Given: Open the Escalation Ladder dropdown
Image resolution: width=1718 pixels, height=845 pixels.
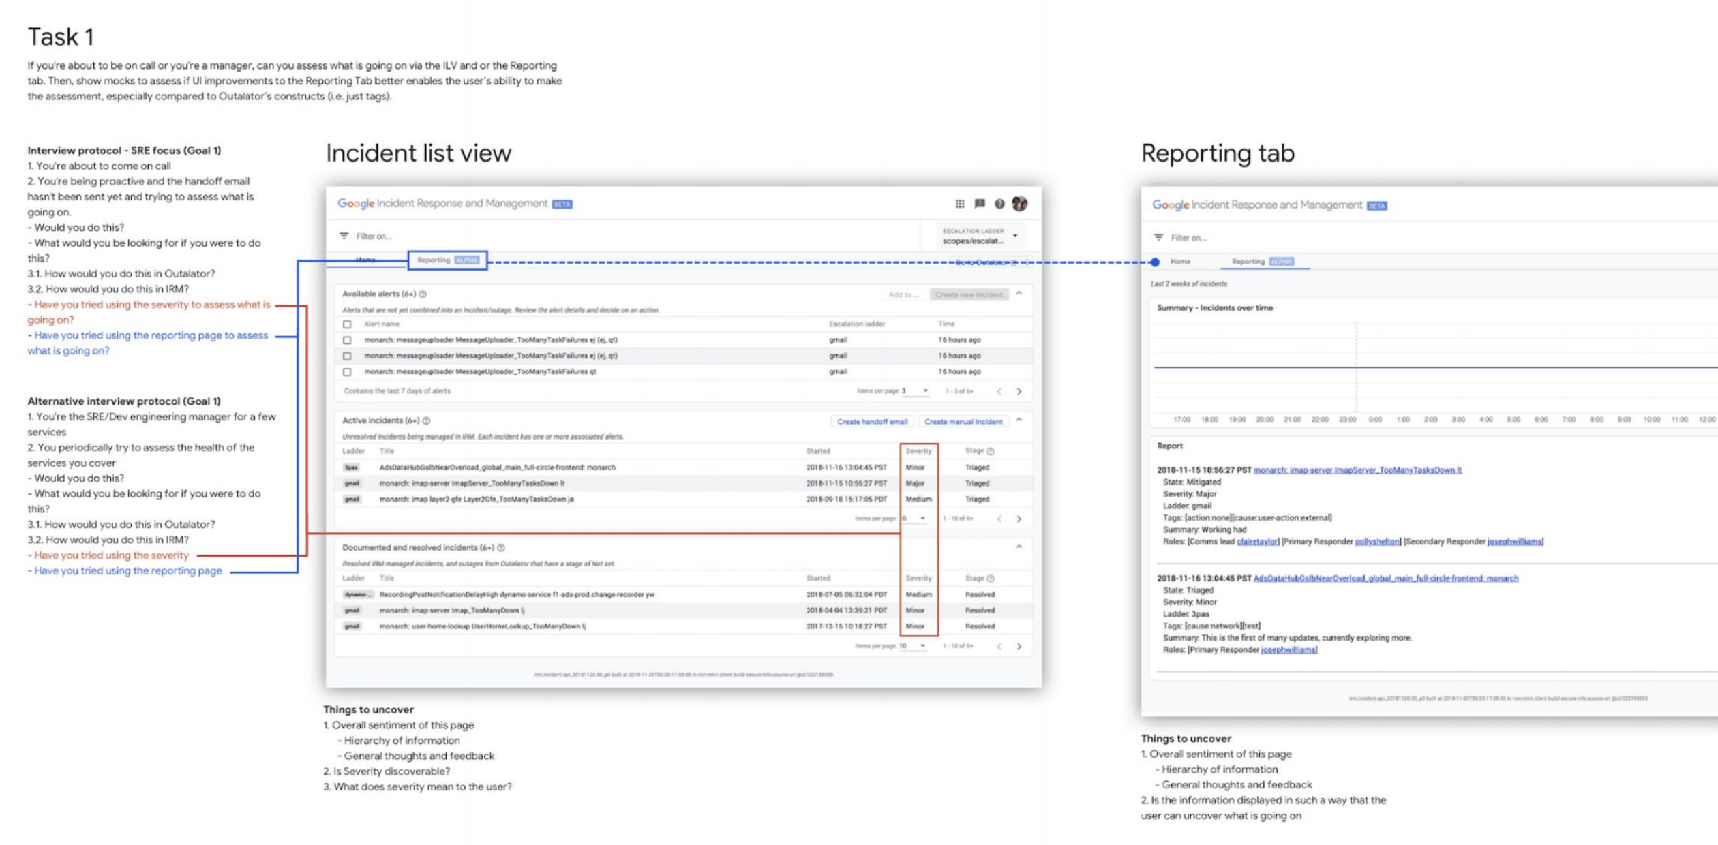Looking at the screenshot, I should (x=1015, y=236).
